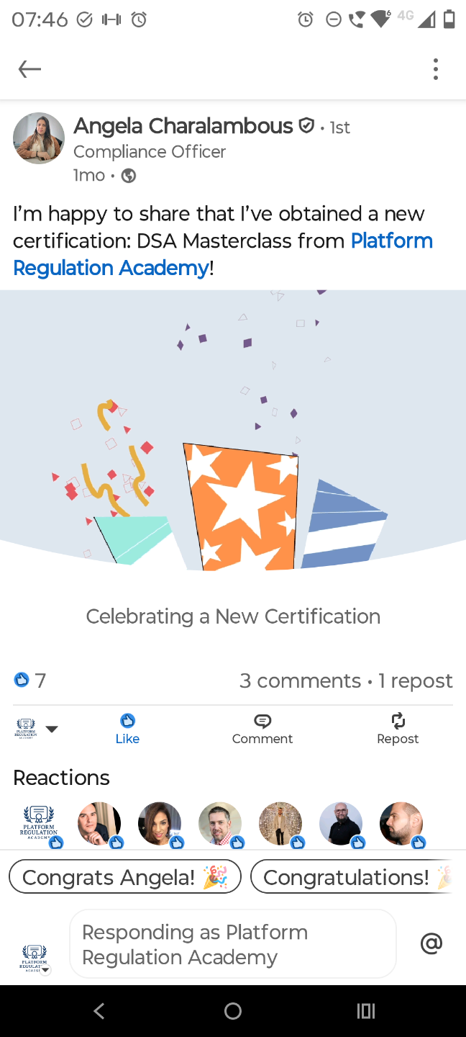Open the react-as identity dropdown arrow
This screenshot has width=466, height=1037.
pyautogui.click(x=52, y=729)
